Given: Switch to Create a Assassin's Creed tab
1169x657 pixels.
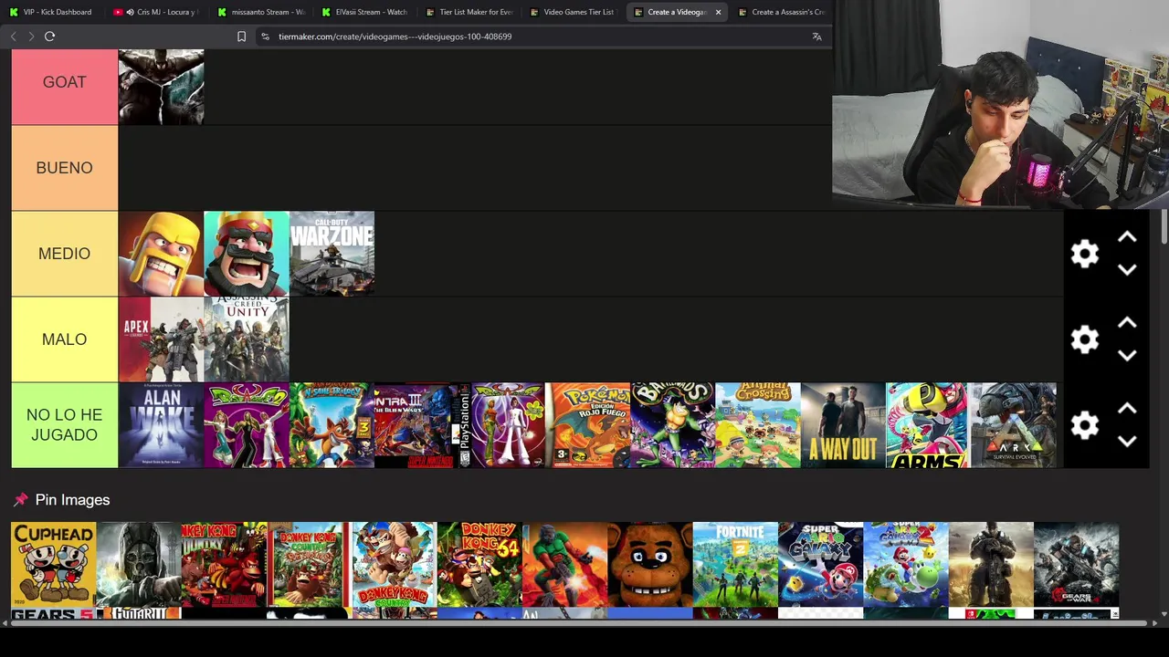Looking at the screenshot, I should pos(782,12).
